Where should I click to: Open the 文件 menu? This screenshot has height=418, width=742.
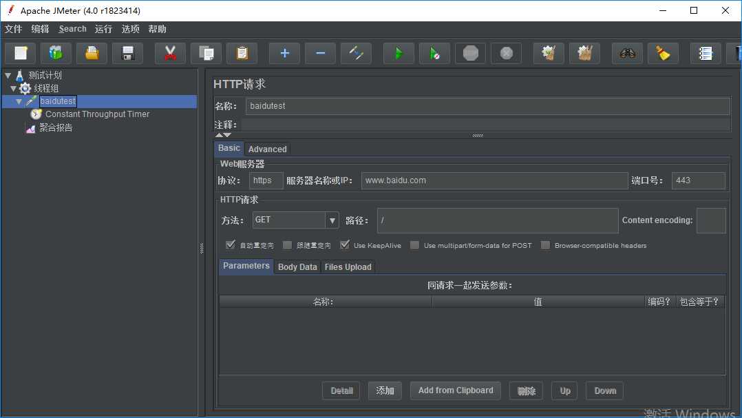click(x=14, y=29)
